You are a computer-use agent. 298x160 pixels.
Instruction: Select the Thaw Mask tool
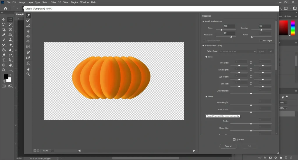(28, 58)
